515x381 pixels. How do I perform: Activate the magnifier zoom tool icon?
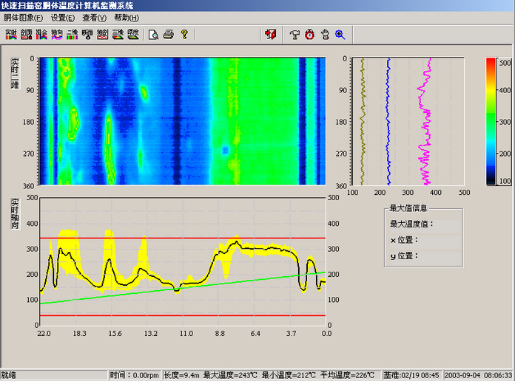coord(340,34)
